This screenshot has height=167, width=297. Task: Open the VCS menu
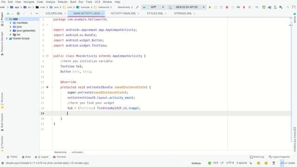(x=97, y=2)
